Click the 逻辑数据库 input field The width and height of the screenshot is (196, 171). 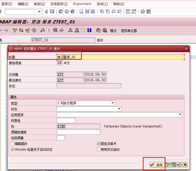78,132
